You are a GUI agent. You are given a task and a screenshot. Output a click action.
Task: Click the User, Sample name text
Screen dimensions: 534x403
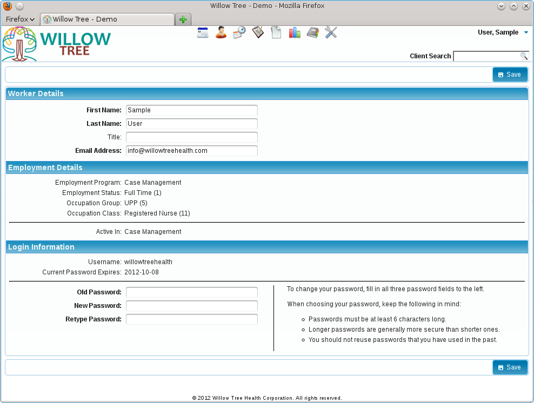(x=498, y=32)
